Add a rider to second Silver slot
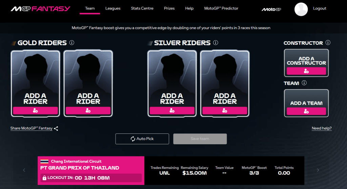Viewport: 347px width, 189px height. coord(225,110)
